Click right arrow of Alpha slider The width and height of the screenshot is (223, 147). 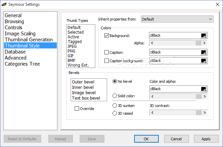[204, 43]
